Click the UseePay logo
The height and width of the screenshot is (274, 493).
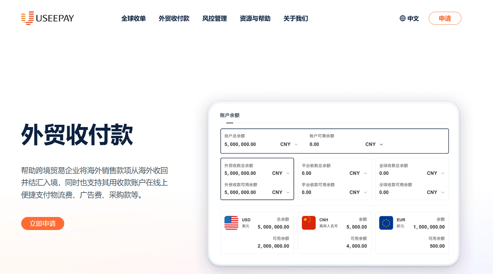click(47, 18)
